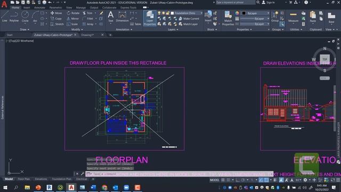The height and width of the screenshot is (192, 341).
Task: Toggle snap mode in status bar
Action: click(x=228, y=180)
